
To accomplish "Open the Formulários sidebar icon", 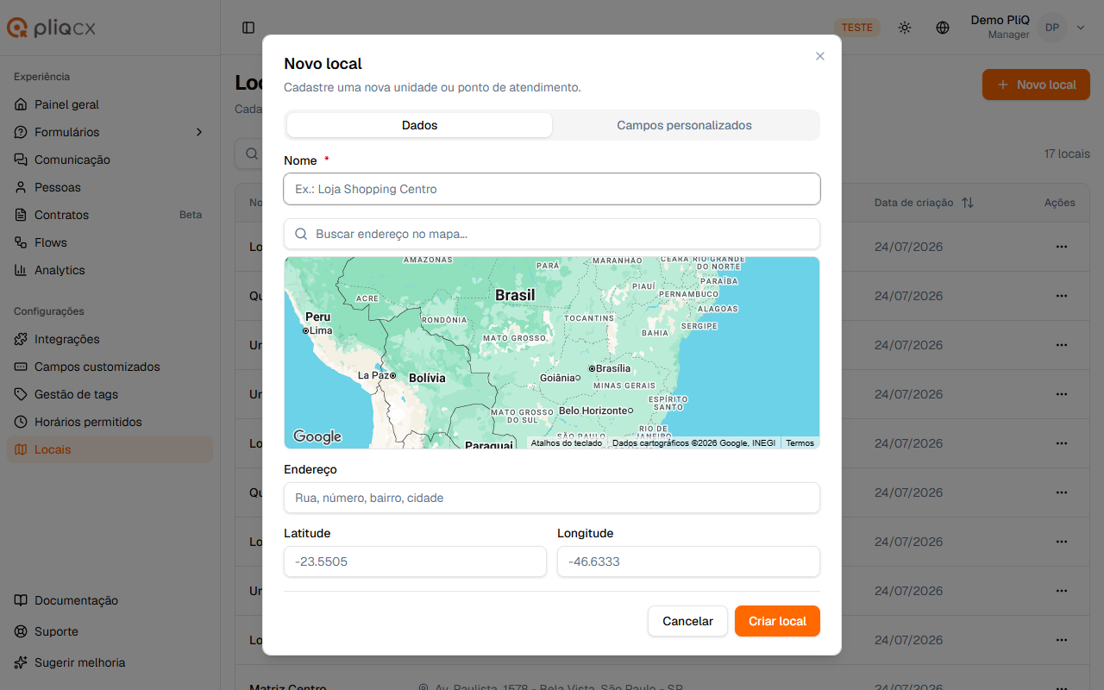I will click(x=21, y=132).
